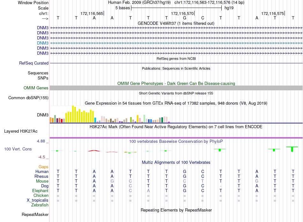The width and height of the screenshot is (303, 222).
Task: Click the "Mouse" alignment row label
Action: click(42, 181)
